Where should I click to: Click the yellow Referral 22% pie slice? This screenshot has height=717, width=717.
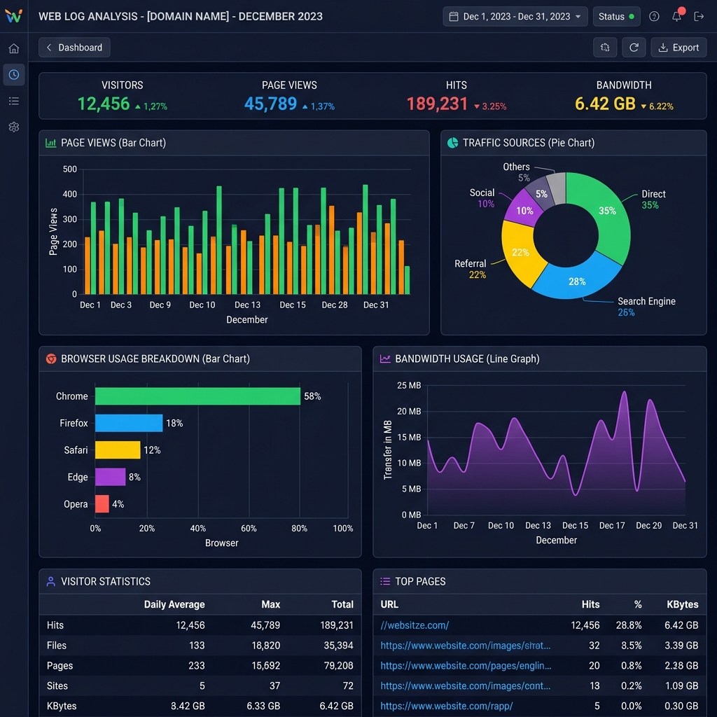(x=519, y=252)
